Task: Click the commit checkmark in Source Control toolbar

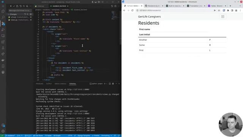Action: click(14, 6)
